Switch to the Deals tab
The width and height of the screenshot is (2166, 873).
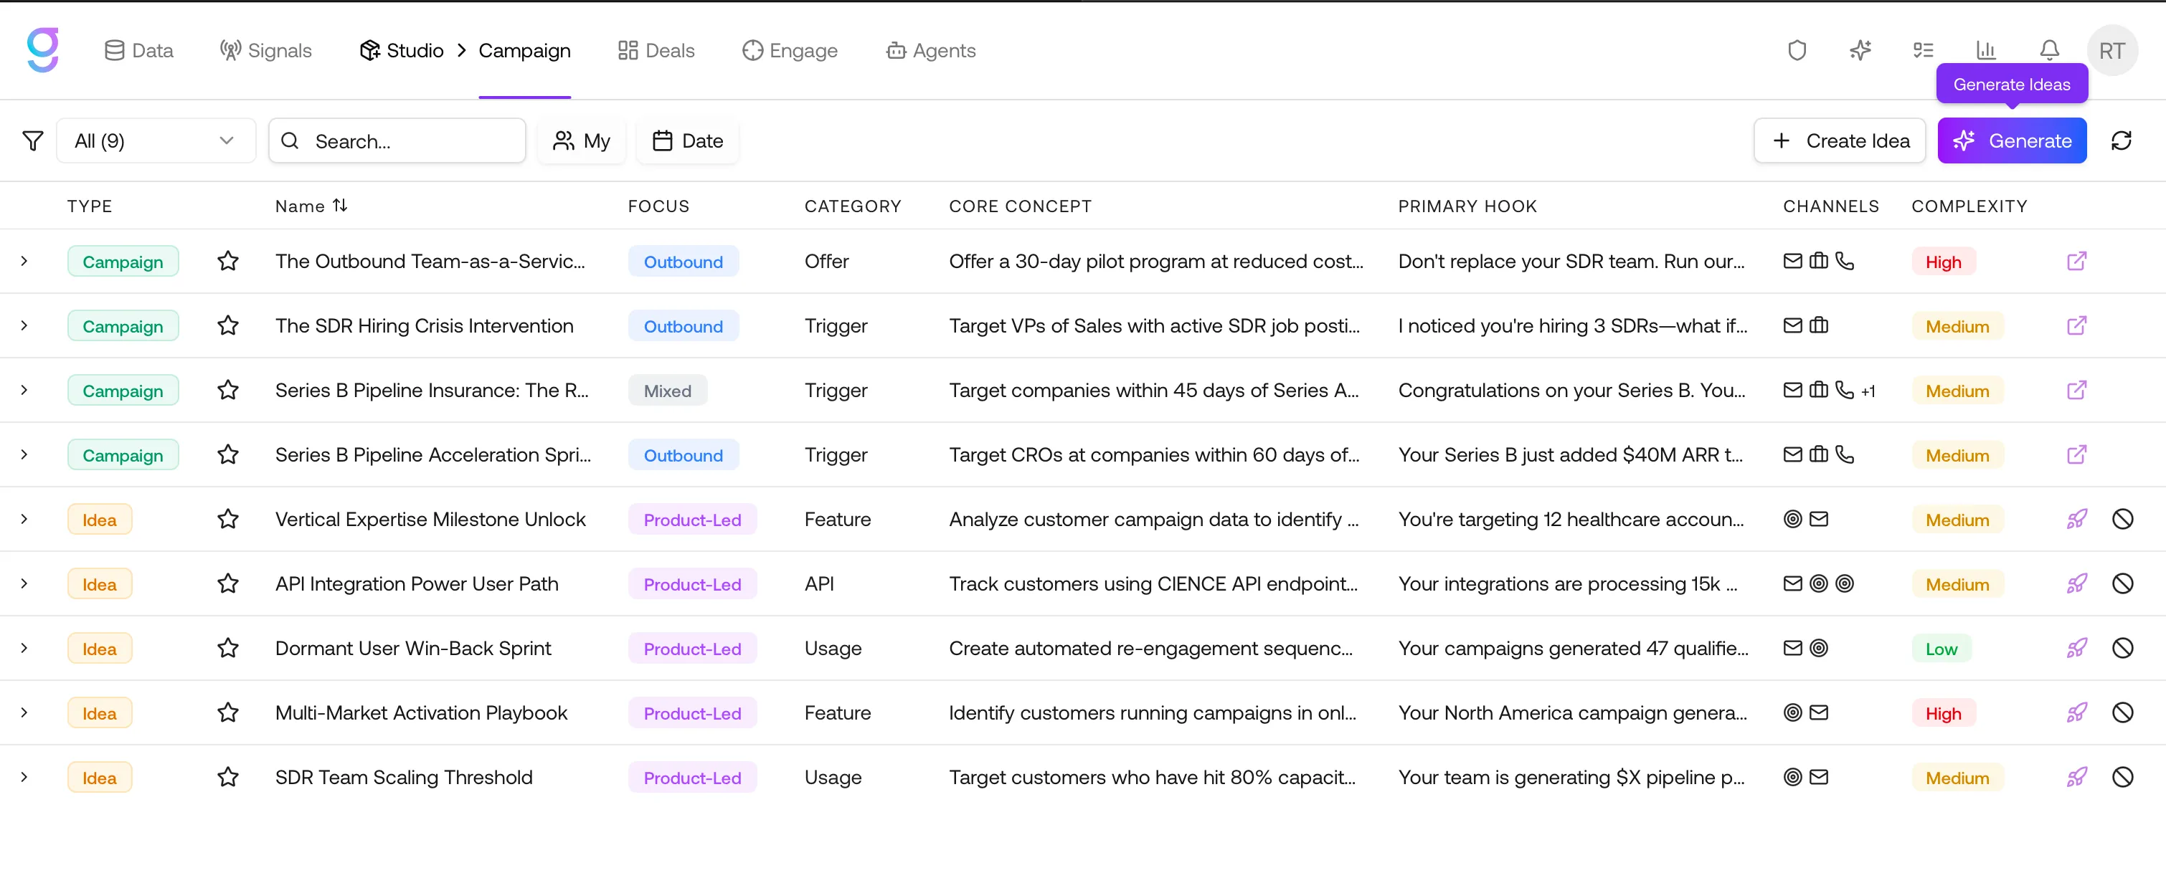pos(656,50)
